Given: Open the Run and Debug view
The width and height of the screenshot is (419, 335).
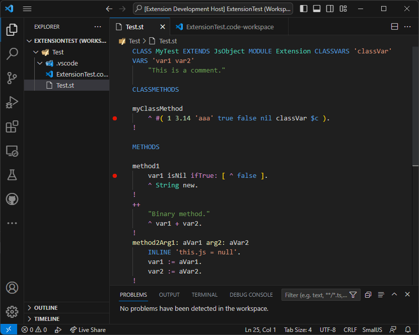Looking at the screenshot, I should pyautogui.click(x=12, y=102).
